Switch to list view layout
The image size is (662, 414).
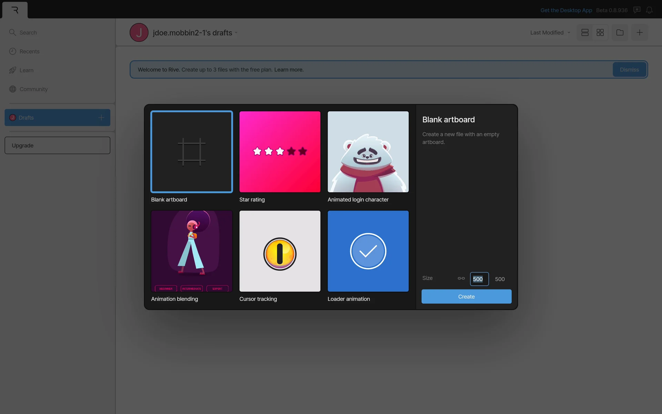(585, 32)
